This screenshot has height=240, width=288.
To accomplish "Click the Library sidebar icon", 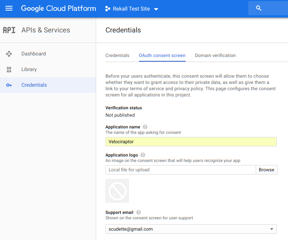I will click(9, 69).
